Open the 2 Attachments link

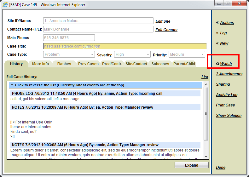[x=229, y=74]
